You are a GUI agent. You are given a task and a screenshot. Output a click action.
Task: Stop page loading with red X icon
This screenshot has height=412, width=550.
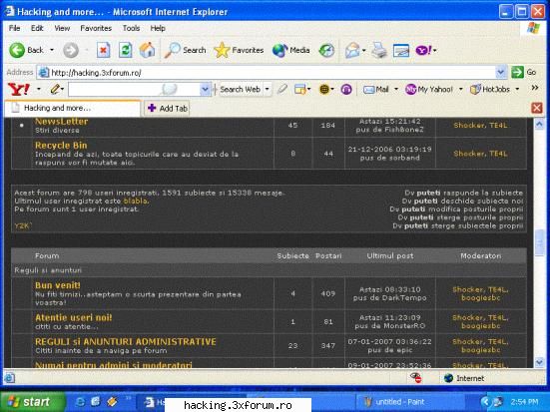point(104,50)
